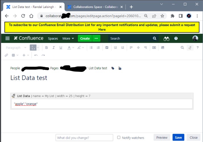This screenshot has width=203, height=142.
Task: Follow the Here link in yellow banner
Action: coord(102,30)
